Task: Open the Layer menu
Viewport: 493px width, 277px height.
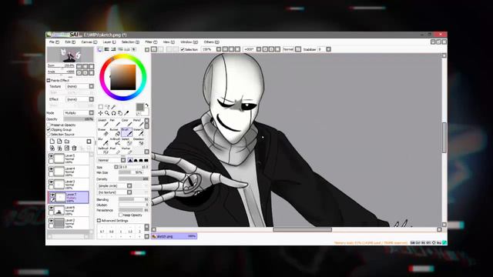Action: coord(109,42)
